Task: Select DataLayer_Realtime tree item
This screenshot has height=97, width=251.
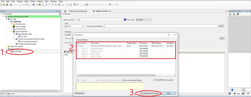Action: pos(17,46)
